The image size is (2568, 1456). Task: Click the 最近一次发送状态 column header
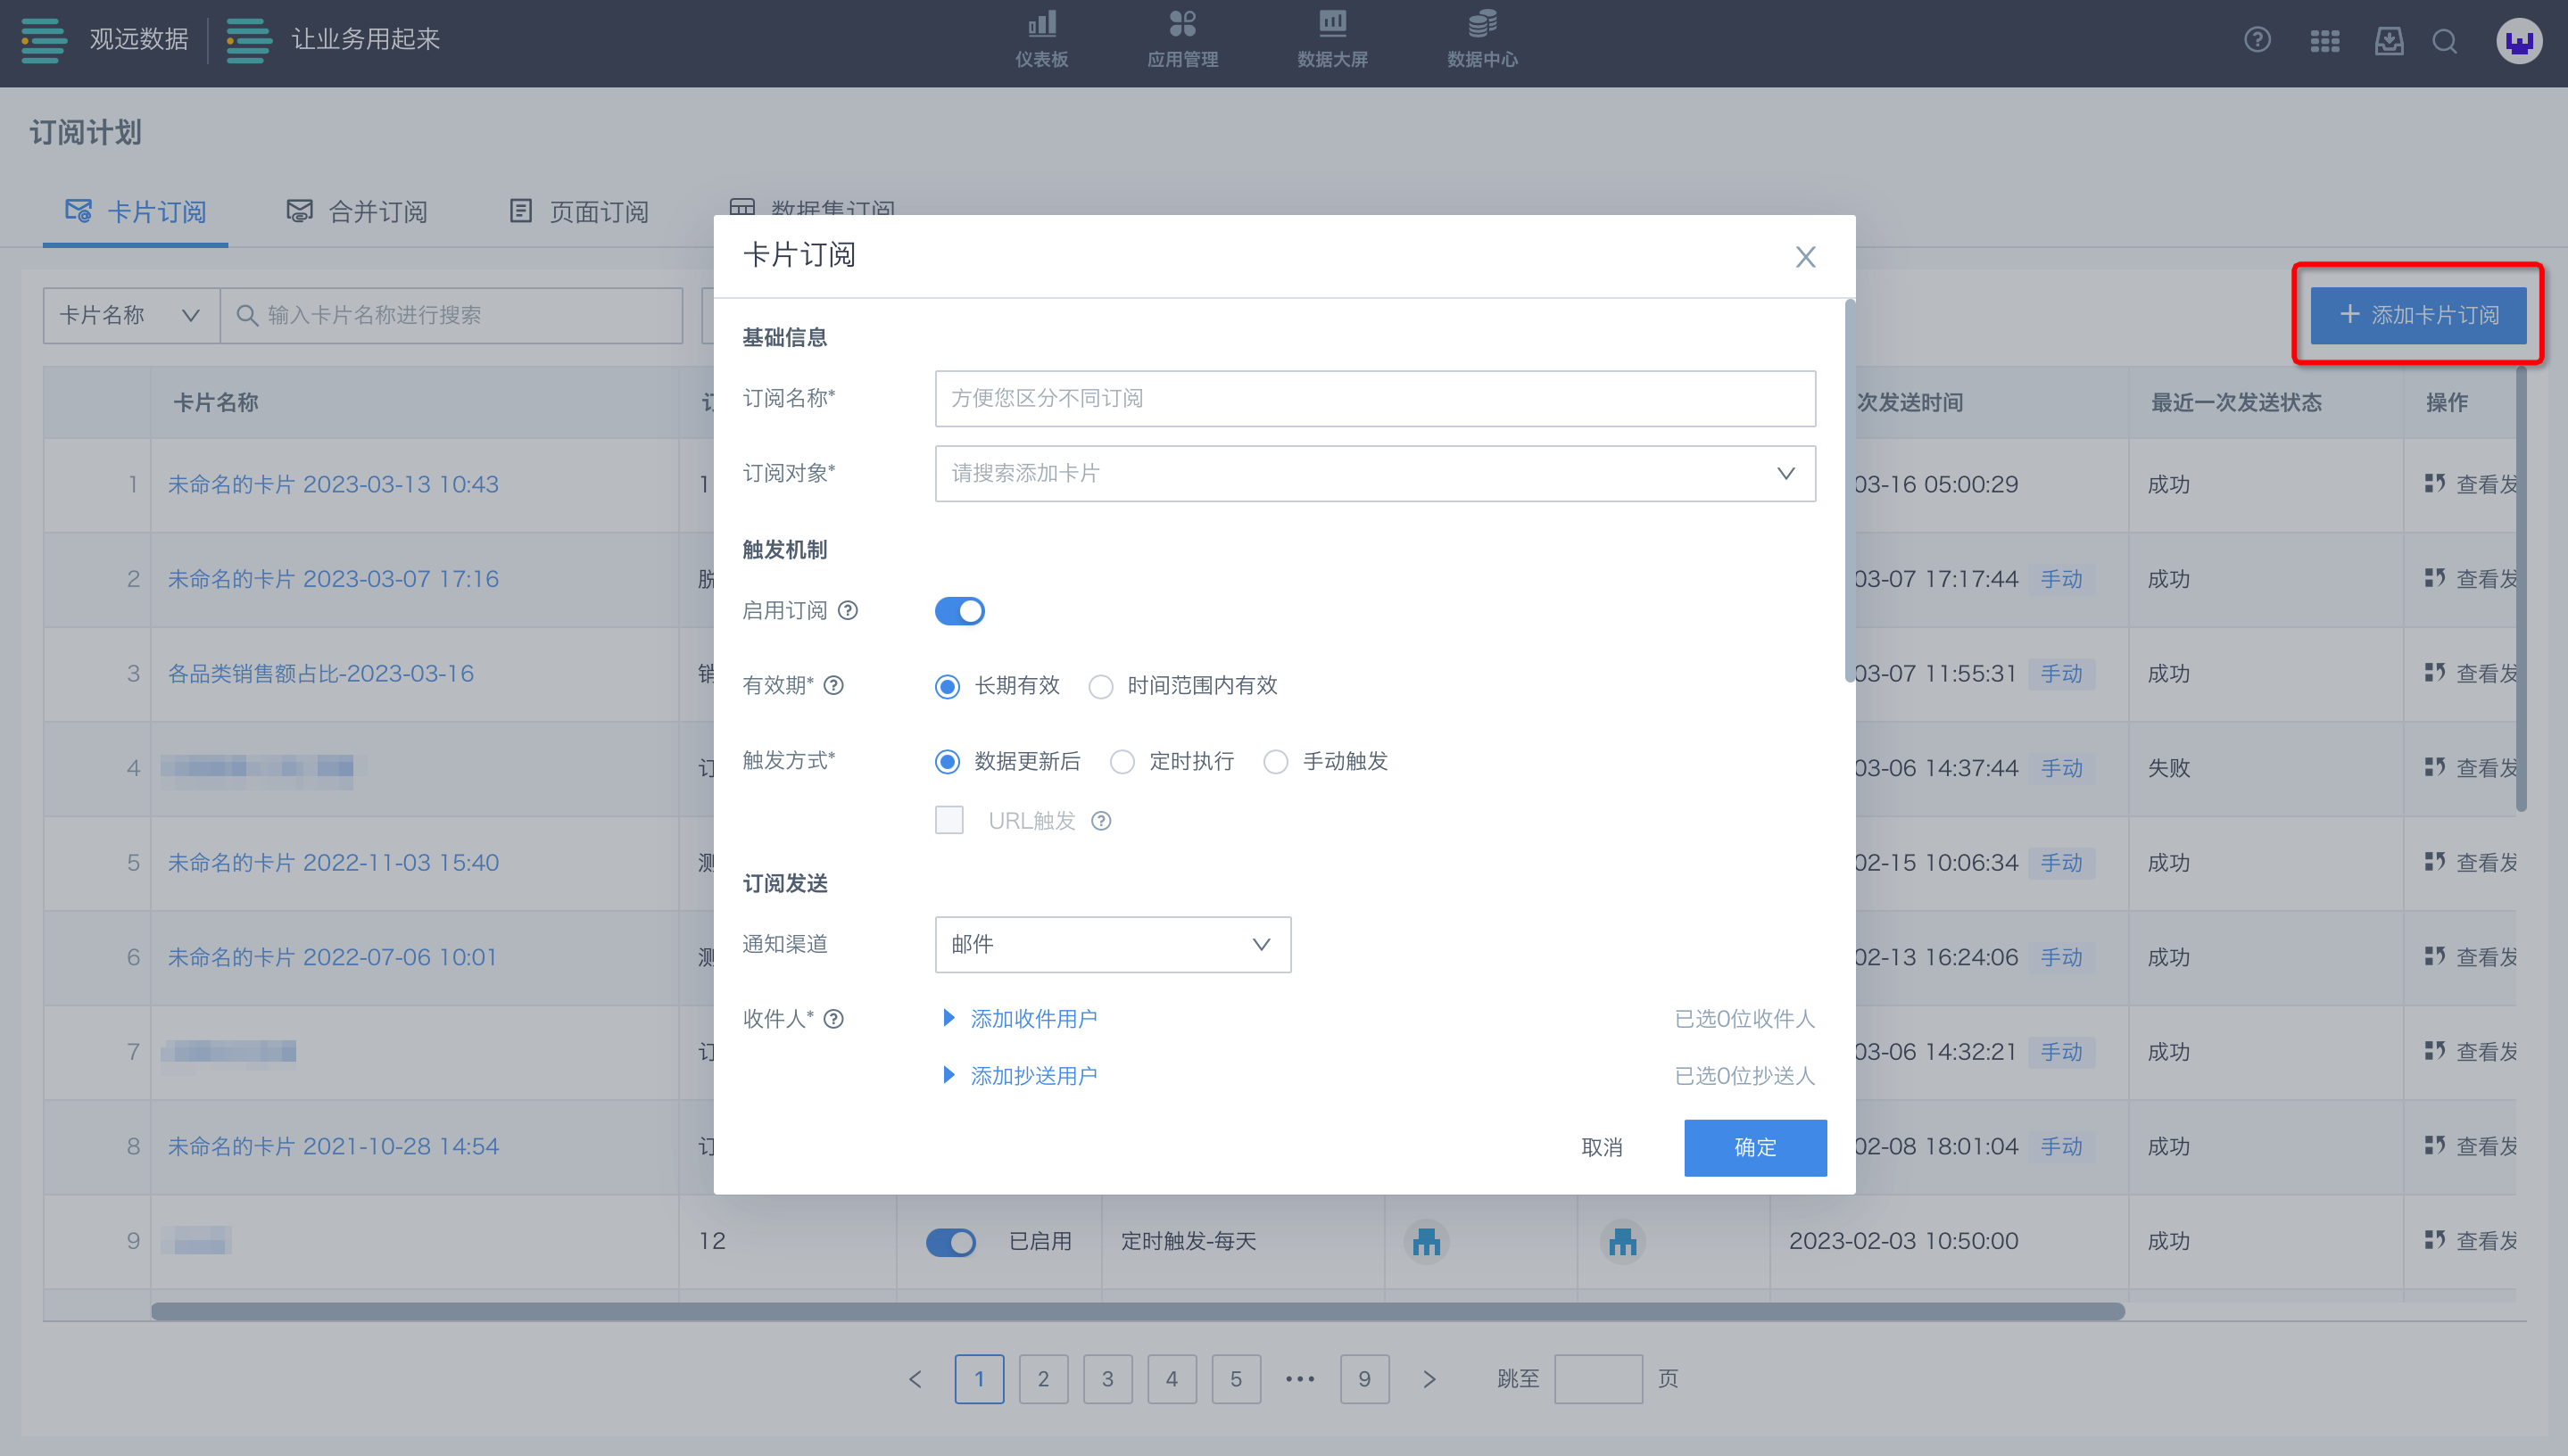tap(2236, 402)
